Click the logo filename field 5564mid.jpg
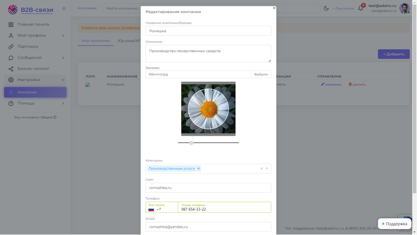417x235 pixels. point(198,74)
